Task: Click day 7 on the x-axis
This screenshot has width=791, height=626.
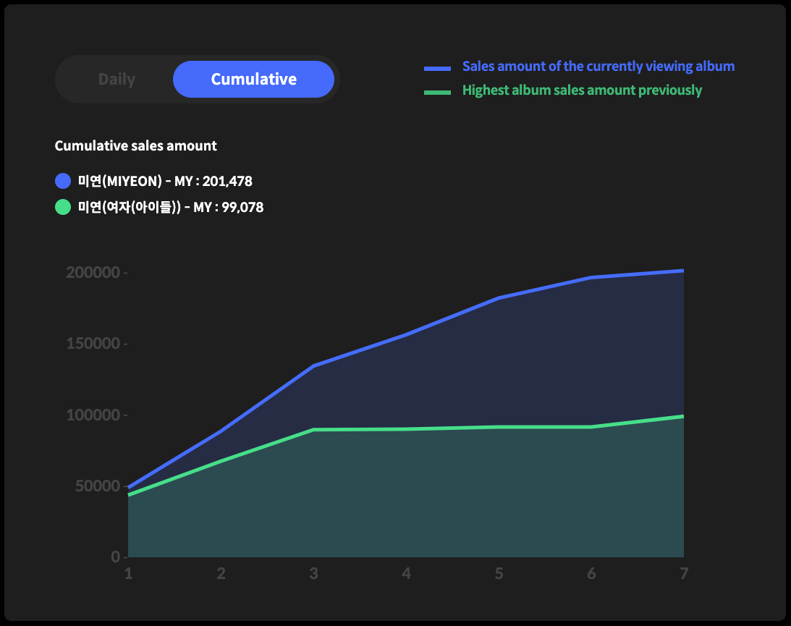Action: 683,574
